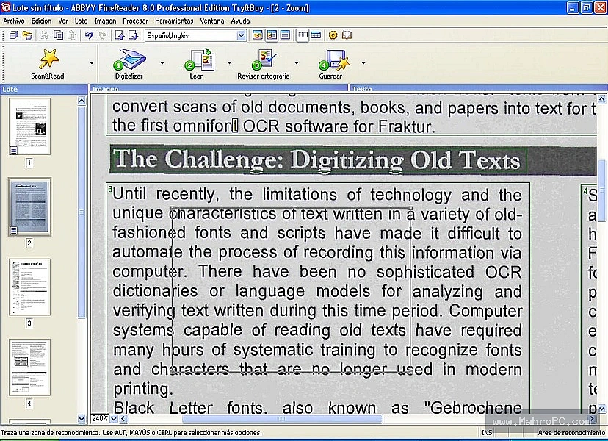
Task: Toggle the first window layout icon
Action: (x=258, y=35)
